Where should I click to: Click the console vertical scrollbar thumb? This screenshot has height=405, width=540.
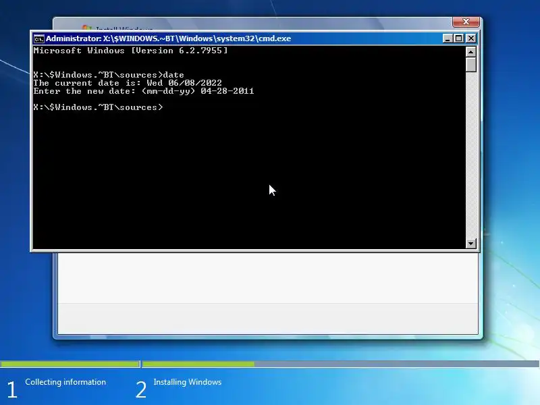[x=470, y=65]
